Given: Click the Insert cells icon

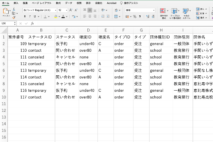Looking at the screenshot, I should coord(198,9).
